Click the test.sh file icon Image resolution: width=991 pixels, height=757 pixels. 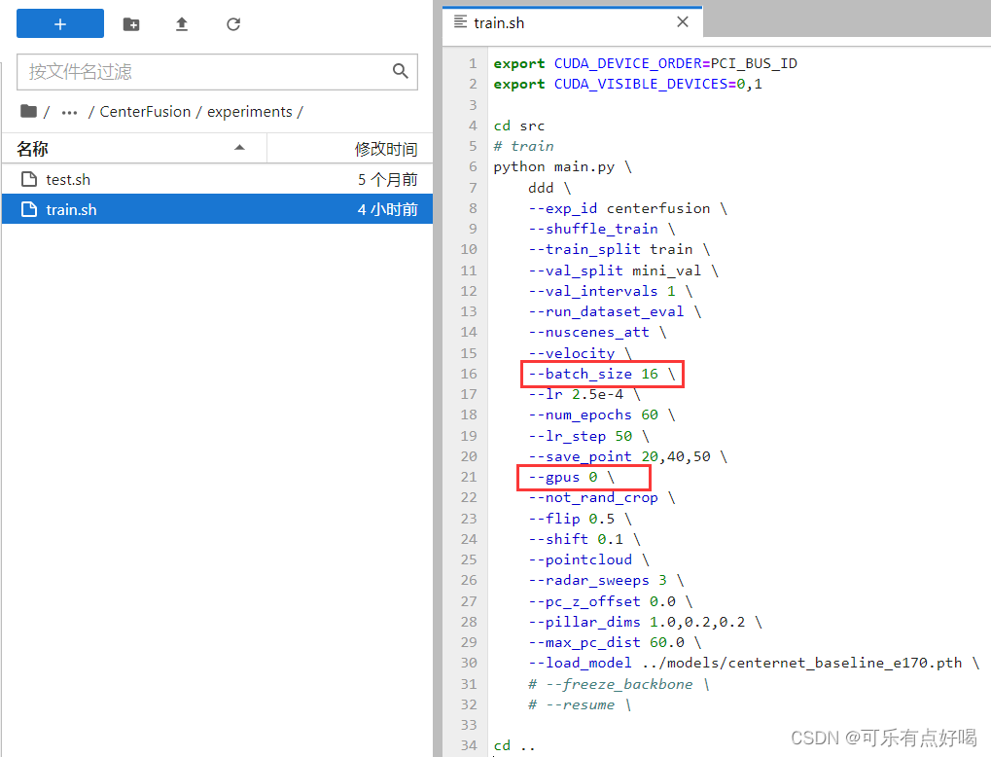pyautogui.click(x=29, y=179)
